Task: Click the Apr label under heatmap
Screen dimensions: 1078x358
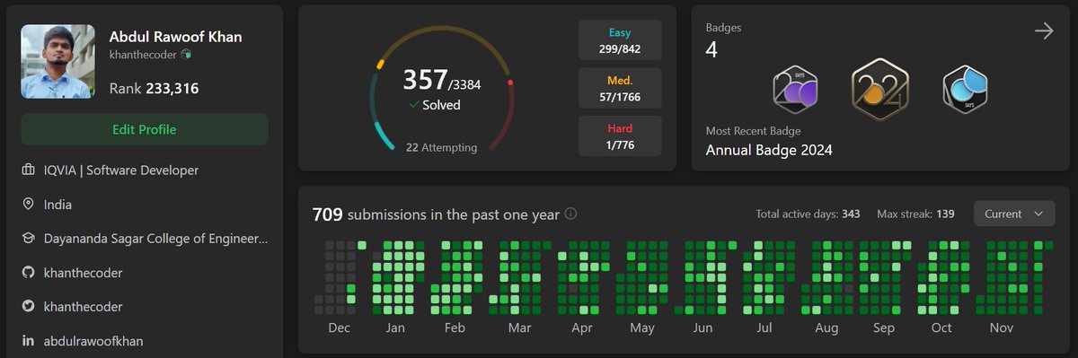Action: tap(582, 328)
